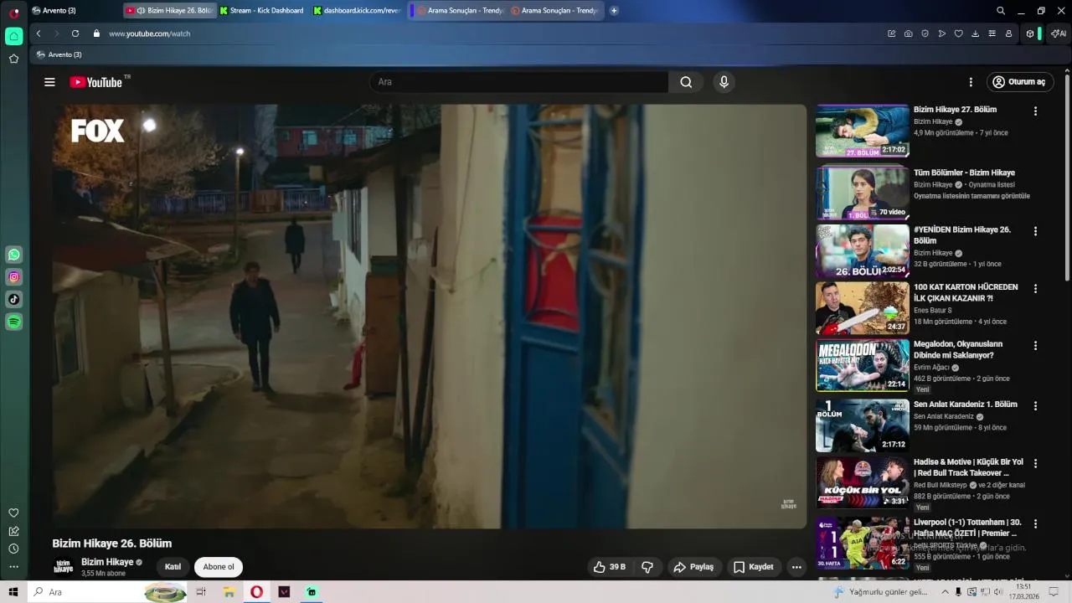The width and height of the screenshot is (1072, 603).
Task: Click the YouTube page vertical scrollbar
Action: tap(1066, 176)
